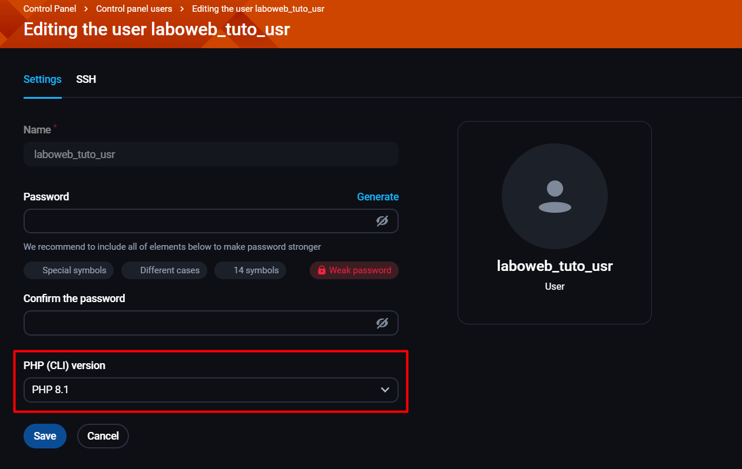
Task: Click the Different cases requirement chip
Action: click(x=164, y=270)
